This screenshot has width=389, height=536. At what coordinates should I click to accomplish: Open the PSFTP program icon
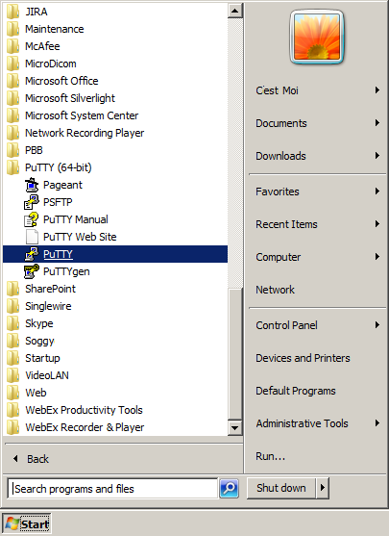(x=32, y=202)
